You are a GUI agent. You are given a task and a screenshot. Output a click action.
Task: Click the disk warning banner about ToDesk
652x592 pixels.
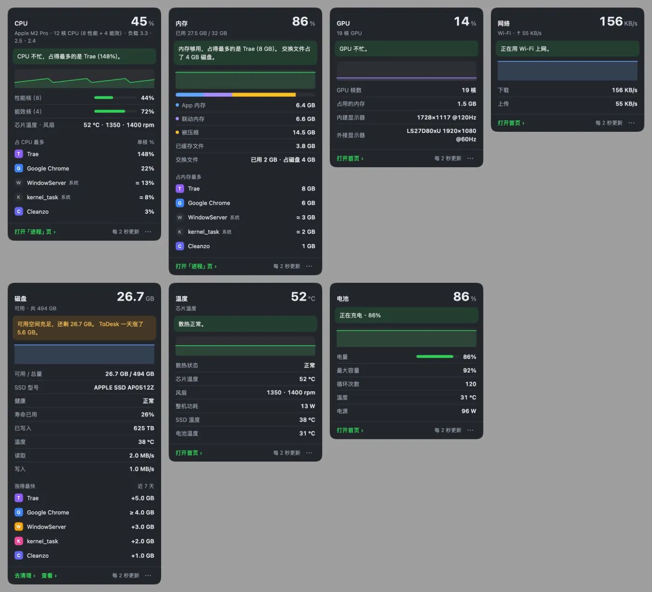(84, 328)
